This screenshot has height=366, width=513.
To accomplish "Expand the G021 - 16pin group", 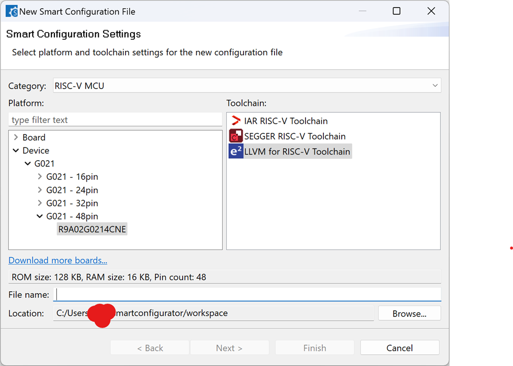I will [40, 177].
